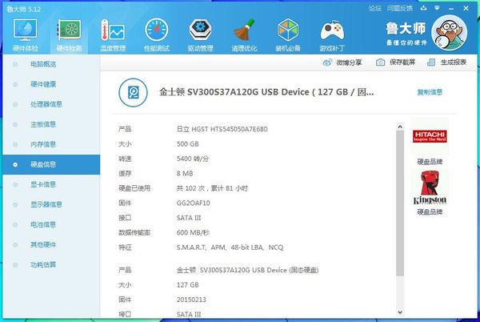Click the vertical scrollbar thumb
The height and width of the screenshot is (322, 480).
pyautogui.click(x=400, y=203)
